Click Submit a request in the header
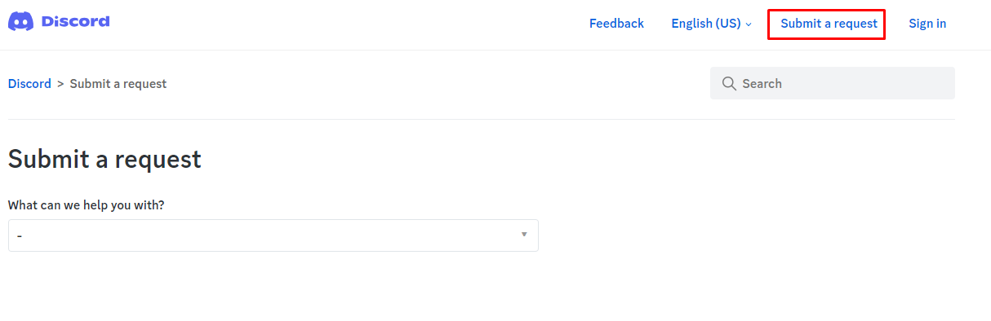991x321 pixels. [829, 24]
